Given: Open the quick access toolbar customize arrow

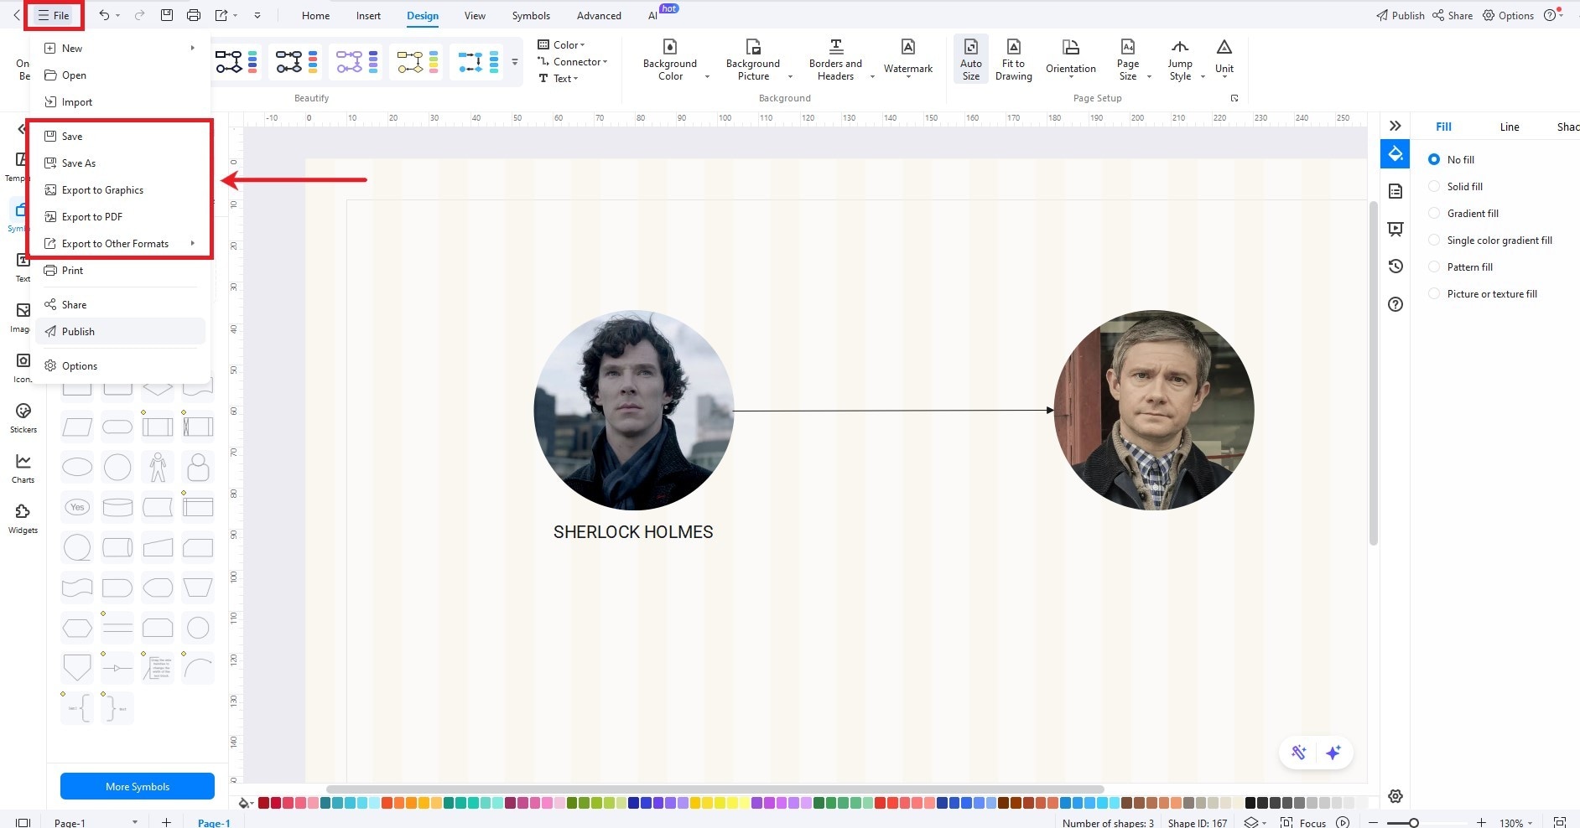Looking at the screenshot, I should point(257,15).
